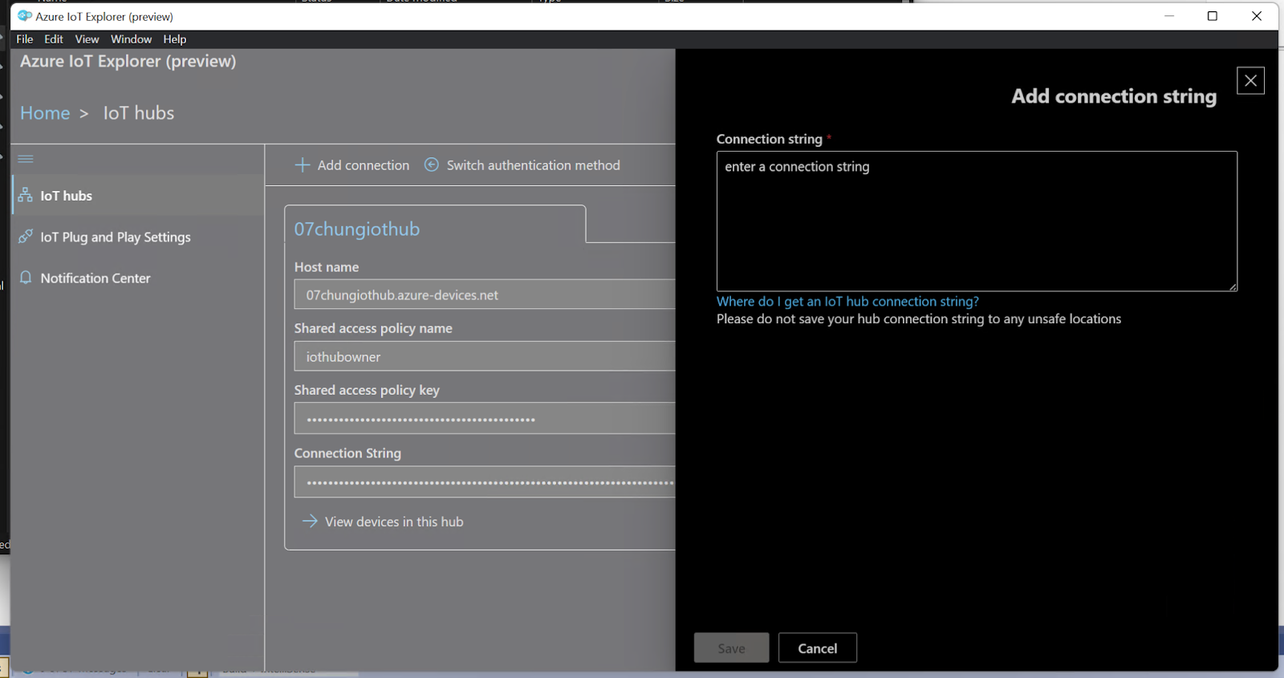This screenshot has width=1284, height=678.
Task: Click the plug icon beside IoT Plug and Play
Action: tap(26, 236)
